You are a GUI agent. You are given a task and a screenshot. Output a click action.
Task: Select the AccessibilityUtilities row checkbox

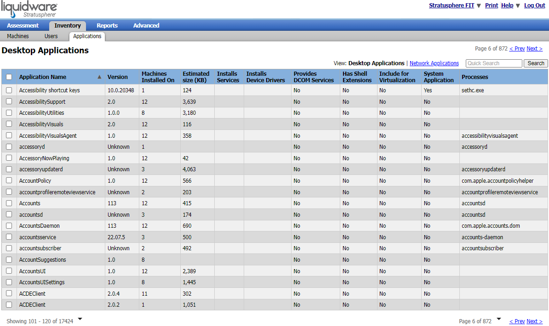pos(9,112)
